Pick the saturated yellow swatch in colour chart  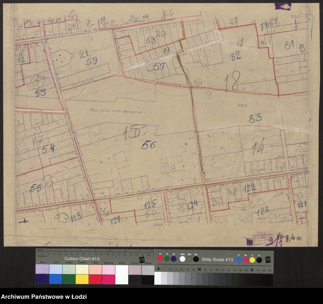click(x=82, y=279)
